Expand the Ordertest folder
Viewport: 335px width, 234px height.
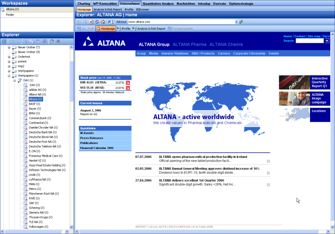[x=9, y=57]
